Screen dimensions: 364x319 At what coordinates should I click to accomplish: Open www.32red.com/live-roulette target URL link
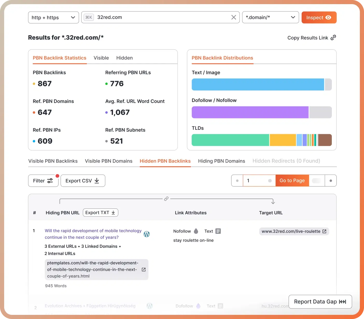[294, 231]
